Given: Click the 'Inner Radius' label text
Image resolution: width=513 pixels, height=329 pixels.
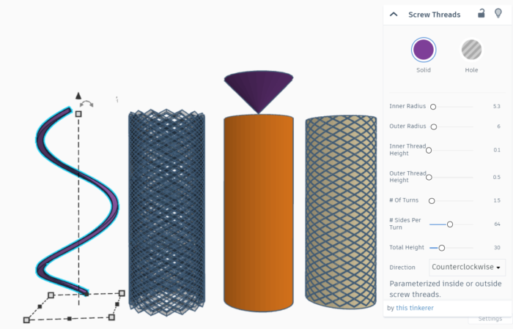Looking at the screenshot, I should click(407, 106).
